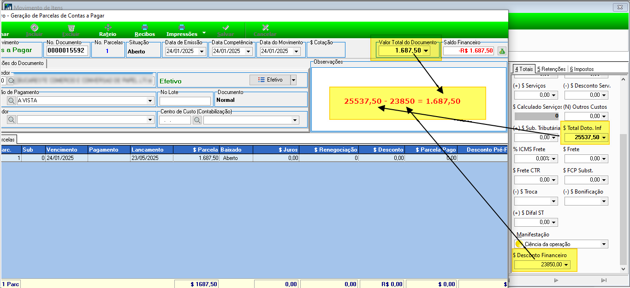Click the Efetivo button

(270, 80)
